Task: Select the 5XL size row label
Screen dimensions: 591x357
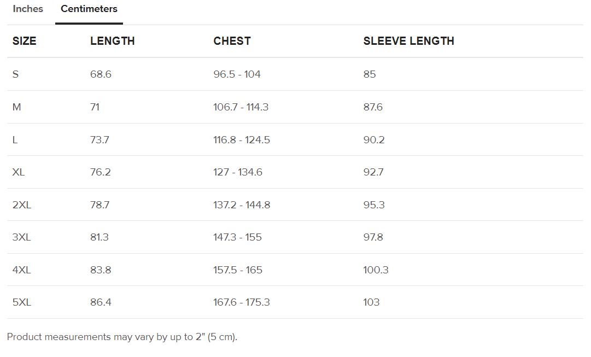Action: (x=22, y=302)
